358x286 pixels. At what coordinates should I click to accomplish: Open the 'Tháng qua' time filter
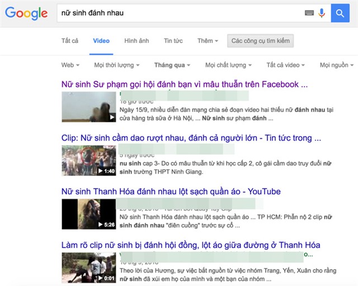click(172, 65)
